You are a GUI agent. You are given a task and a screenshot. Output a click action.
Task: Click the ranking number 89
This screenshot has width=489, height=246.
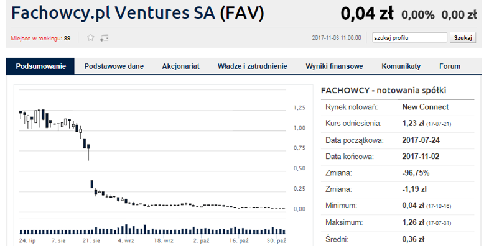[x=67, y=39]
